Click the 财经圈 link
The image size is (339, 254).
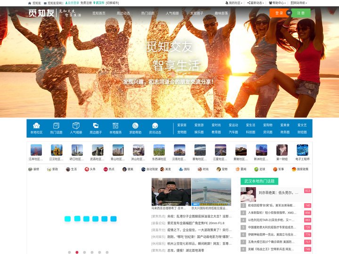(302, 132)
